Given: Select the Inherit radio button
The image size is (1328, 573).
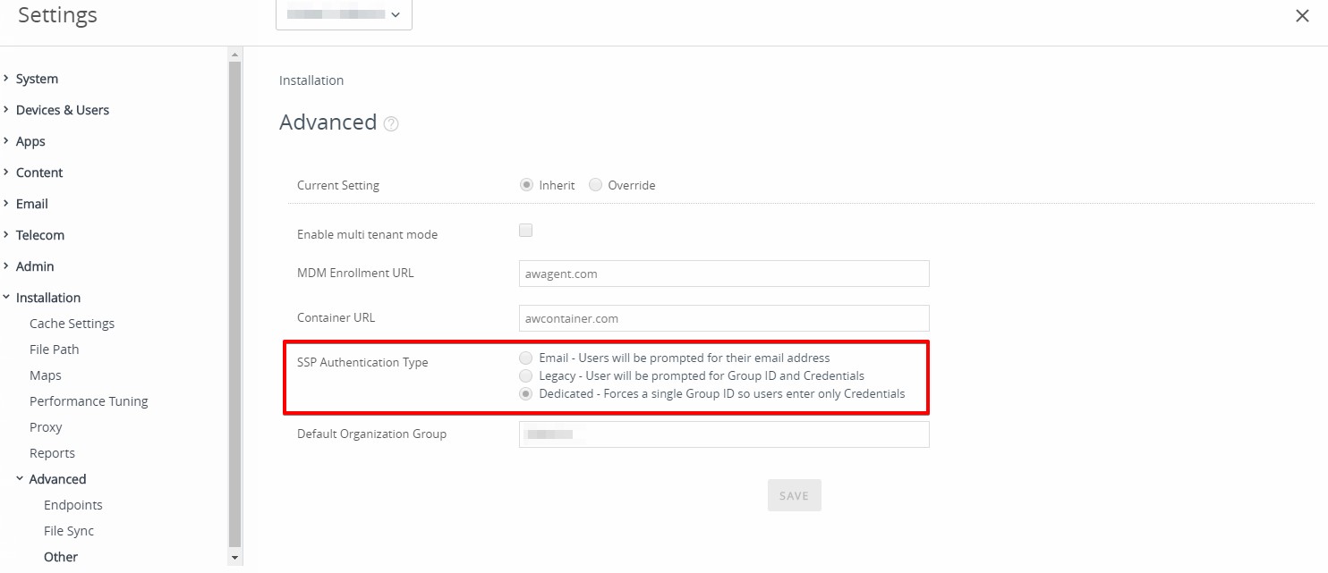Looking at the screenshot, I should pos(527,185).
